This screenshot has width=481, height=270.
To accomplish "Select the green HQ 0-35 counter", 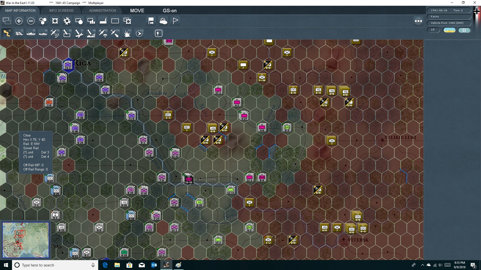I will click(x=199, y=202).
